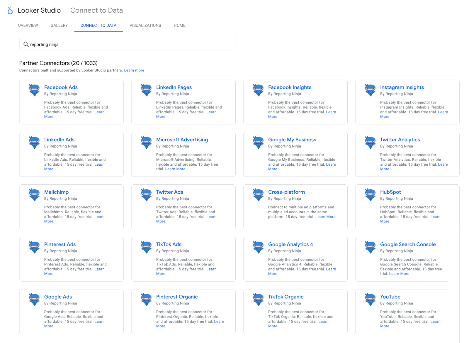Click the ninja icon on Microsoft Advertising card
Viewport: 469px width, 343px height.
pos(146,142)
